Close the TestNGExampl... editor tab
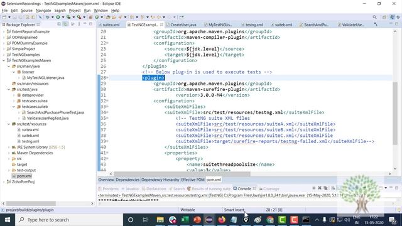Viewport: 402px width, 226px height. (x=161, y=24)
